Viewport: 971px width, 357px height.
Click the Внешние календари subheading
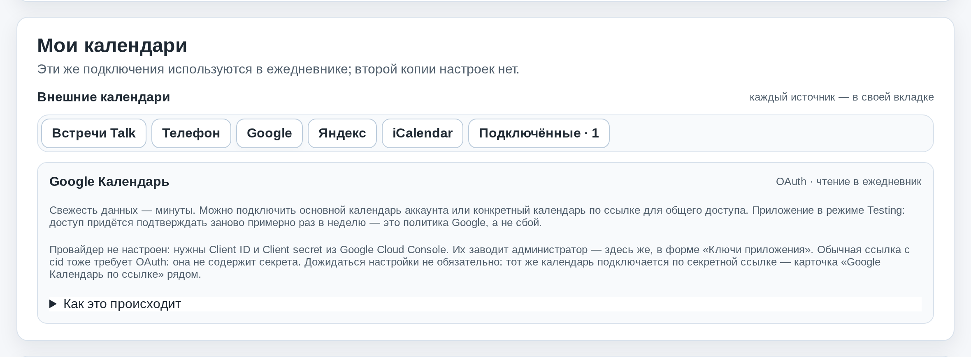point(104,97)
